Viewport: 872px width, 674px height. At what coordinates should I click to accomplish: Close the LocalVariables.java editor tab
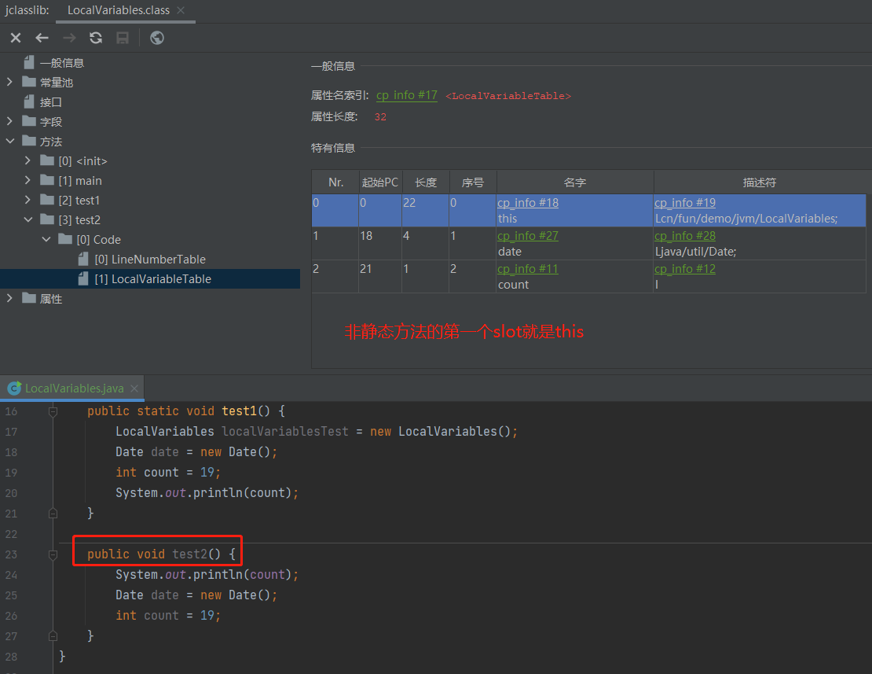tap(134, 389)
